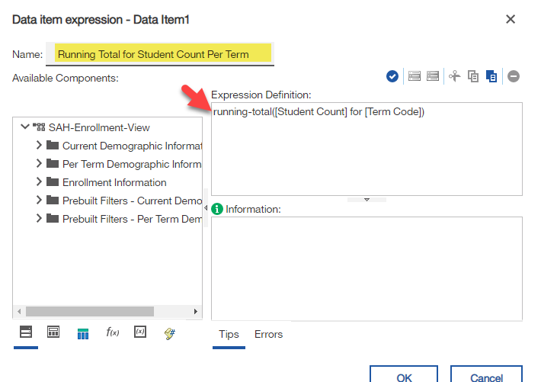The height and width of the screenshot is (382, 541).
Task: Expand Per Term Demographic Information folder
Action: point(39,163)
